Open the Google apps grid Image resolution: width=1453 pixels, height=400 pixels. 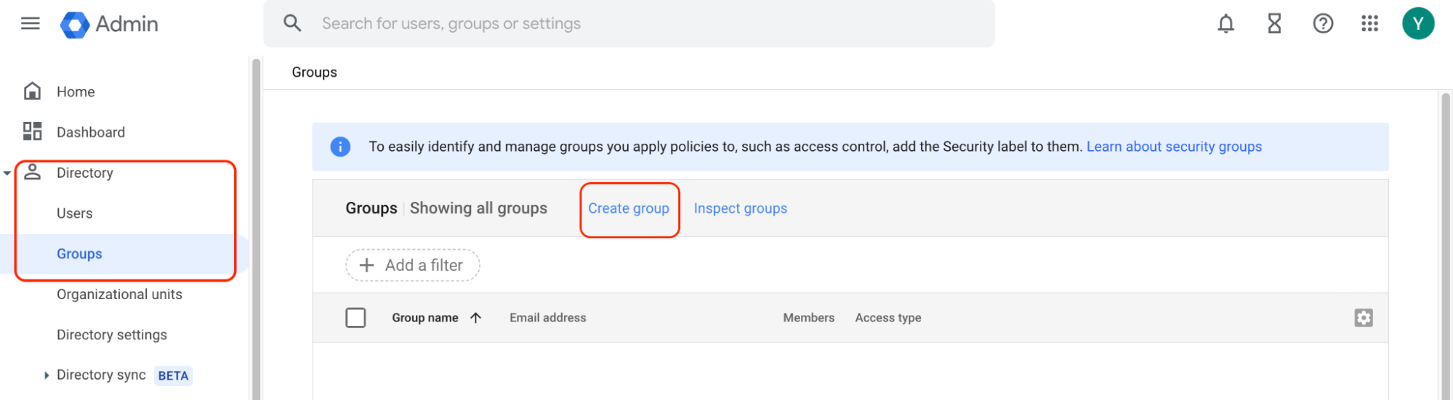1369,24
